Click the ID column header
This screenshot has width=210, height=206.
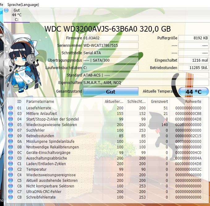(19, 102)
